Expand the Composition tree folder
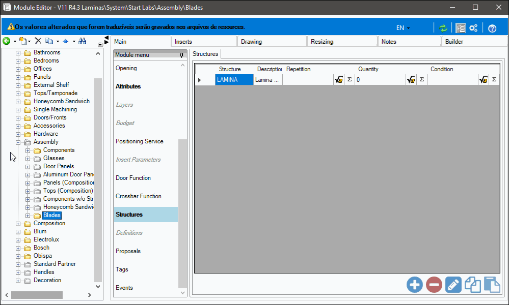 coord(18,224)
